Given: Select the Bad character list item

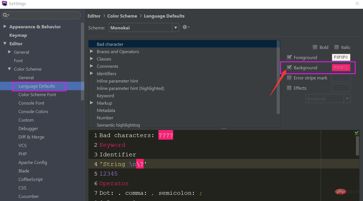Looking at the screenshot, I should coord(182,44).
